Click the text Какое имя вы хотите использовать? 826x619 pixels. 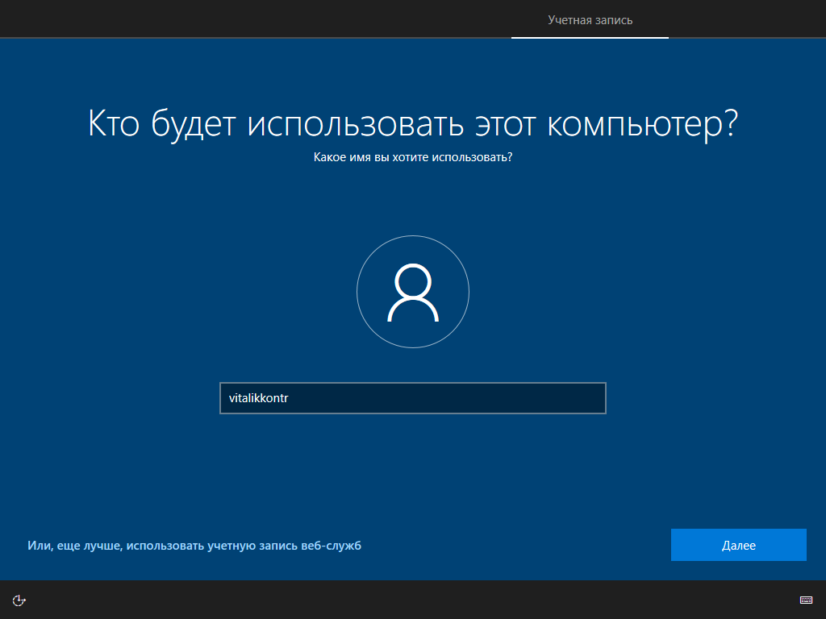point(413,157)
